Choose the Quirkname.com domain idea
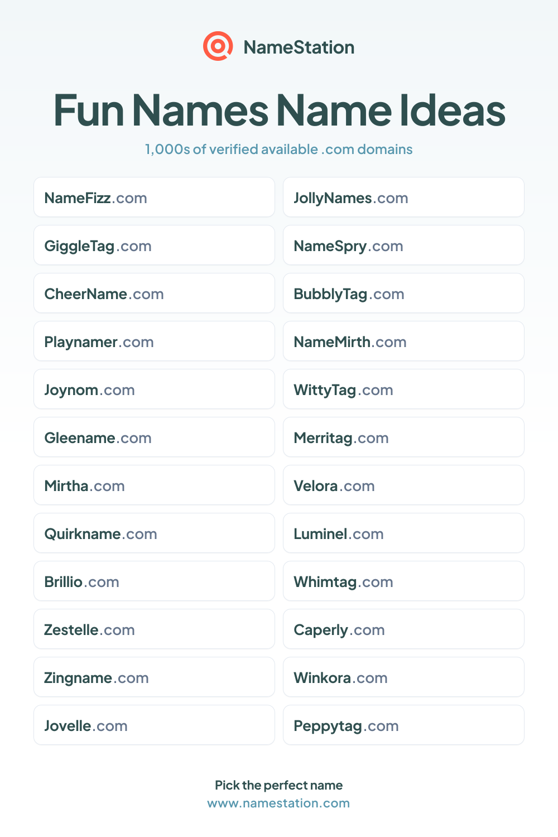Screen dimensions: 558x837 point(154,533)
